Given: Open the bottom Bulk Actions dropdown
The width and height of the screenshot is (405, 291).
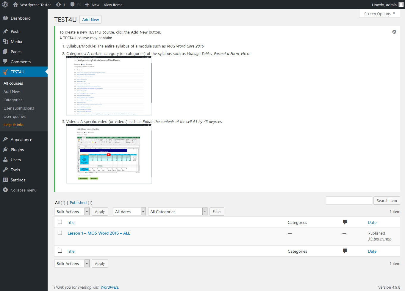Looking at the screenshot, I should pyautogui.click(x=72, y=263).
